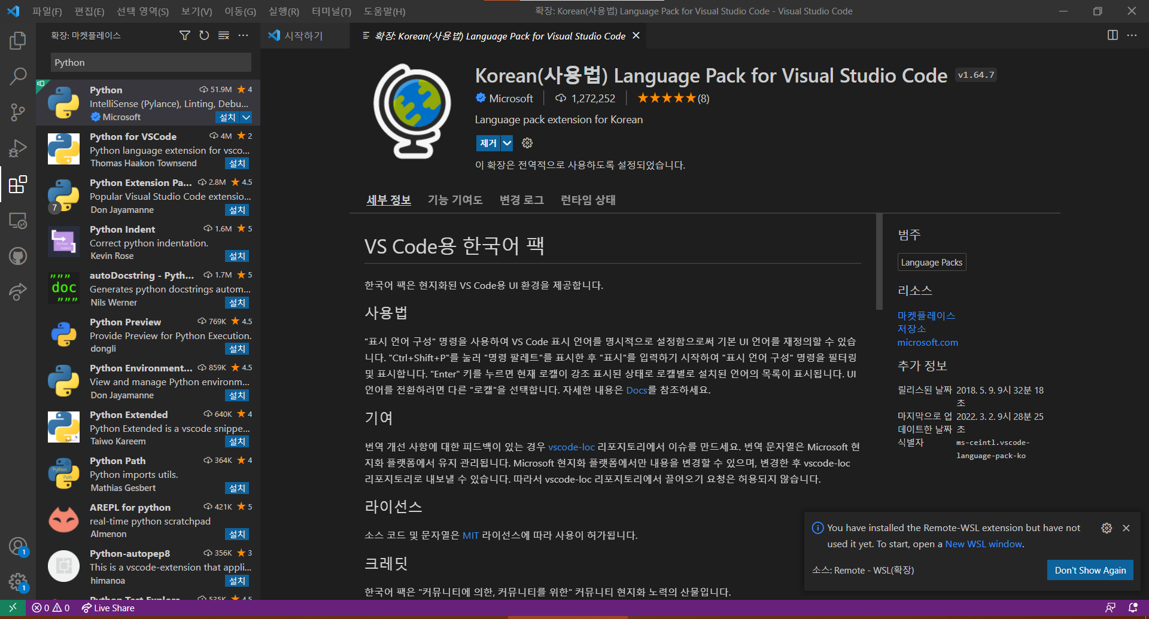Focus the extensions search box with Python
This screenshot has width=1149, height=619.
[x=151, y=62]
